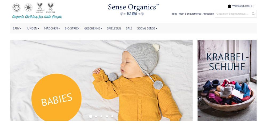Click the Anmelden login link
Image resolution: width=273 pixels, height=126 pixels.
[x=208, y=14]
